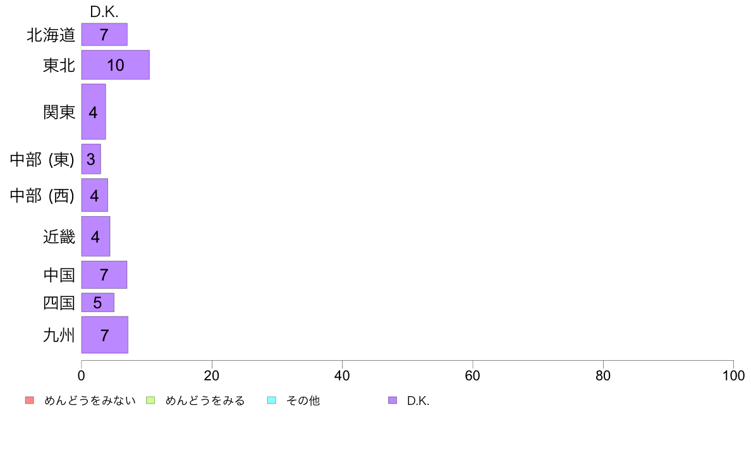This screenshot has height=465, width=751.
Task: Click the 100 tick on x-axis
Action: pyautogui.click(x=733, y=375)
